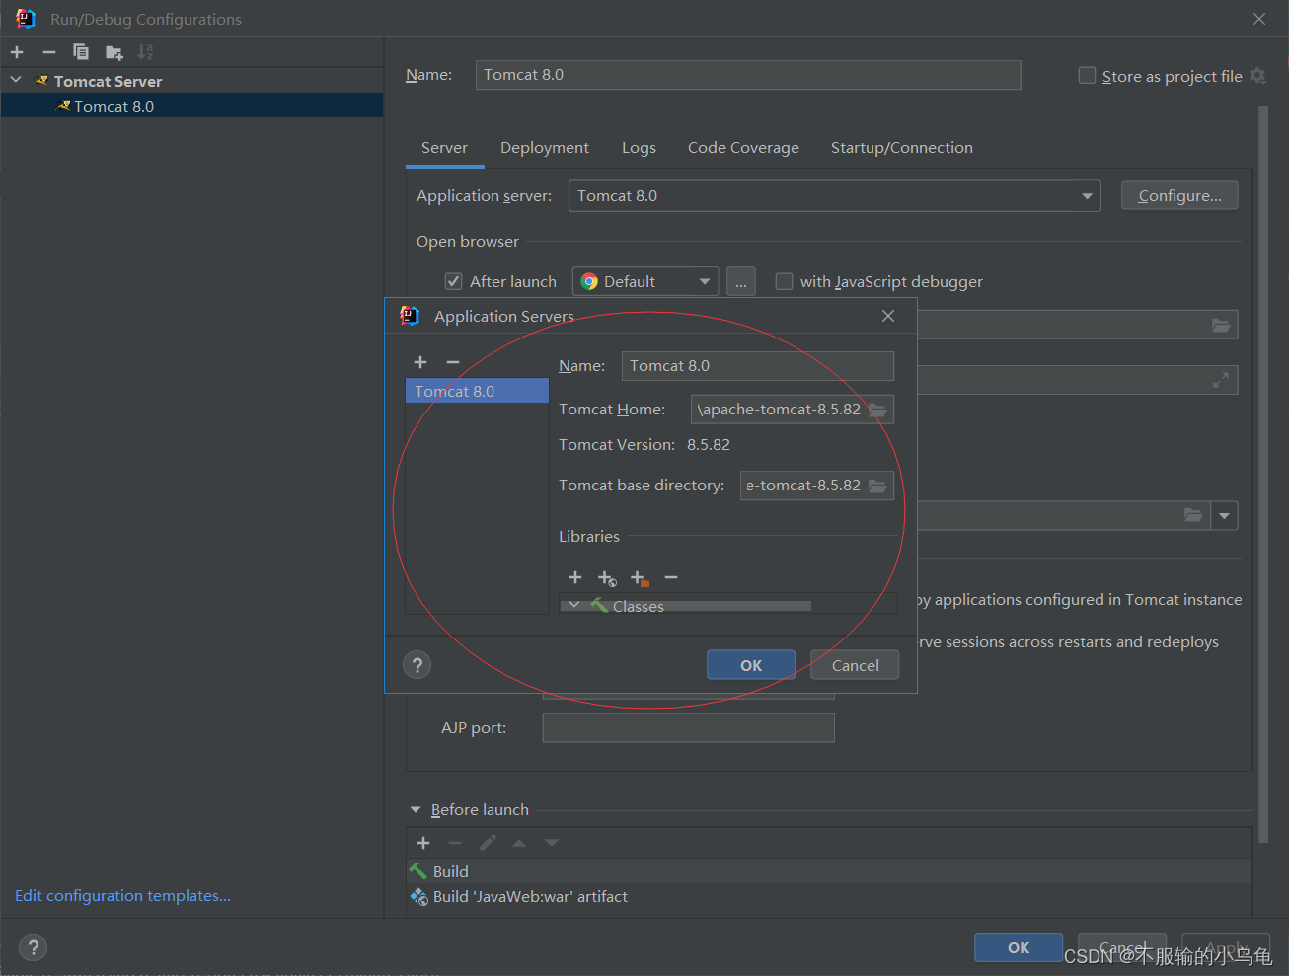
Task: Sort configurations alphabetically icon
Action: click(145, 52)
